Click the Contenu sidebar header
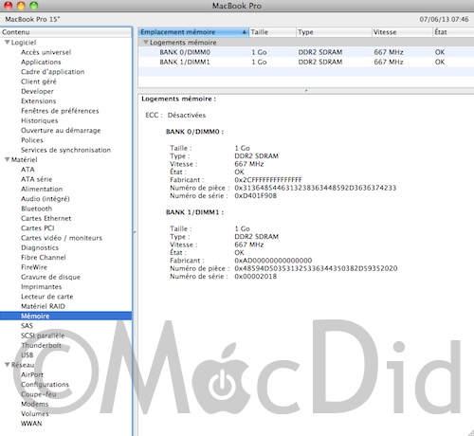This screenshot has height=436, width=474. [x=65, y=32]
